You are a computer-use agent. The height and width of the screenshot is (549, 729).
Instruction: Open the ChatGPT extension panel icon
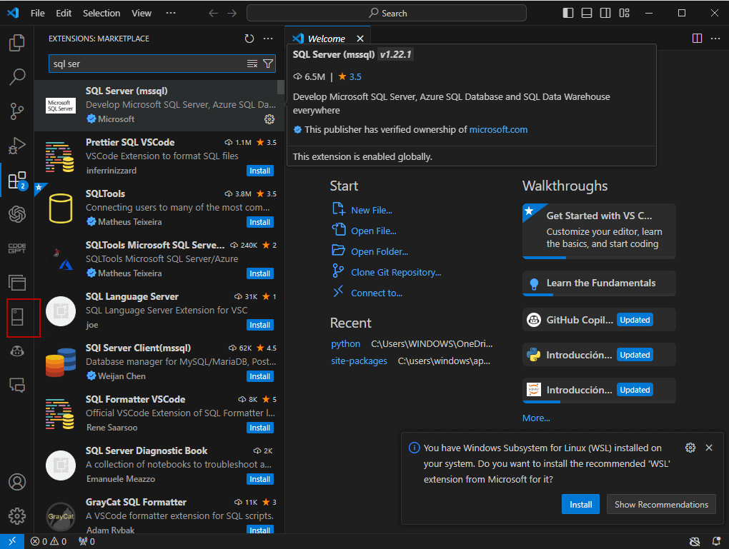tap(16, 213)
